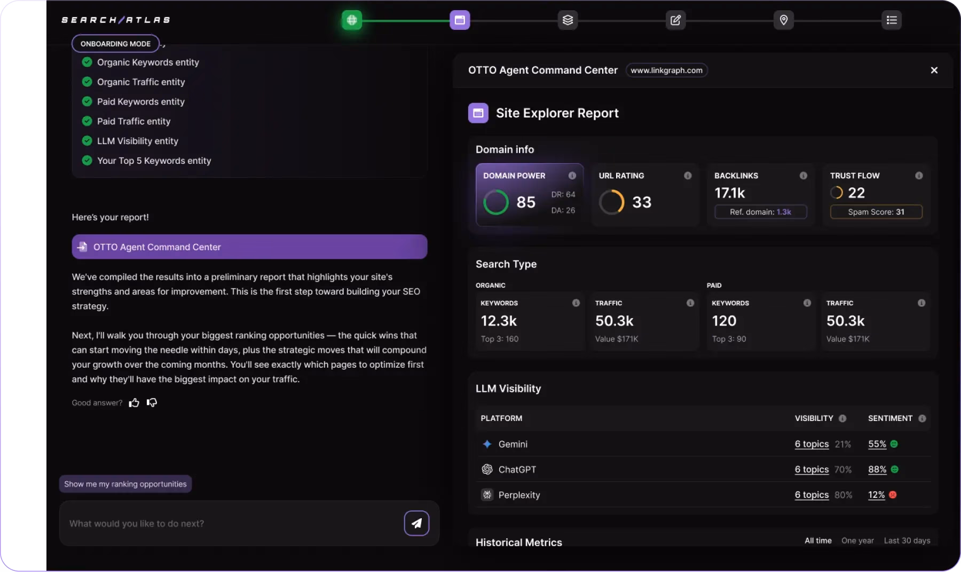Viewport: 961px width, 572px height.
Task: Click the thumbs down feedback icon
Action: (152, 403)
